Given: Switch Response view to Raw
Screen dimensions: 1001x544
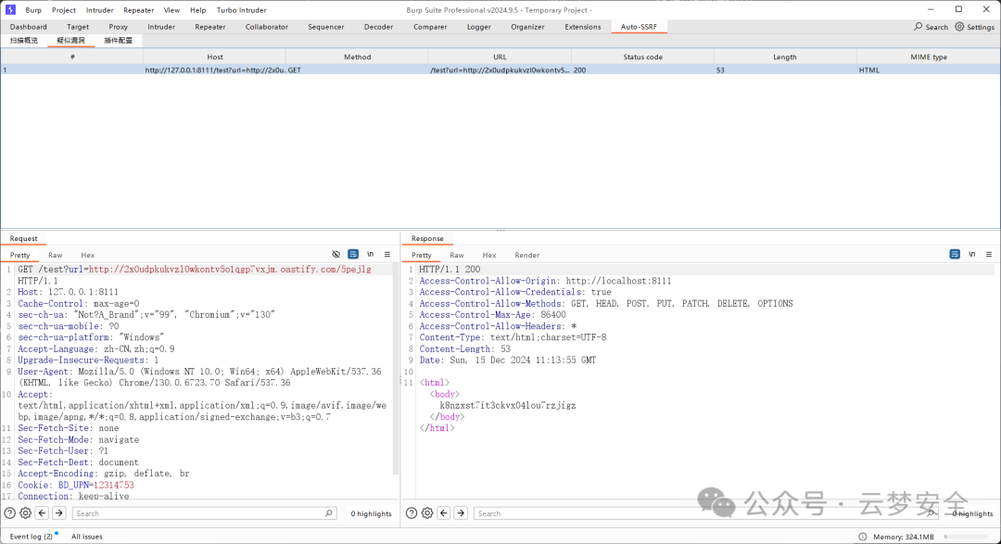Looking at the screenshot, I should click(457, 255).
